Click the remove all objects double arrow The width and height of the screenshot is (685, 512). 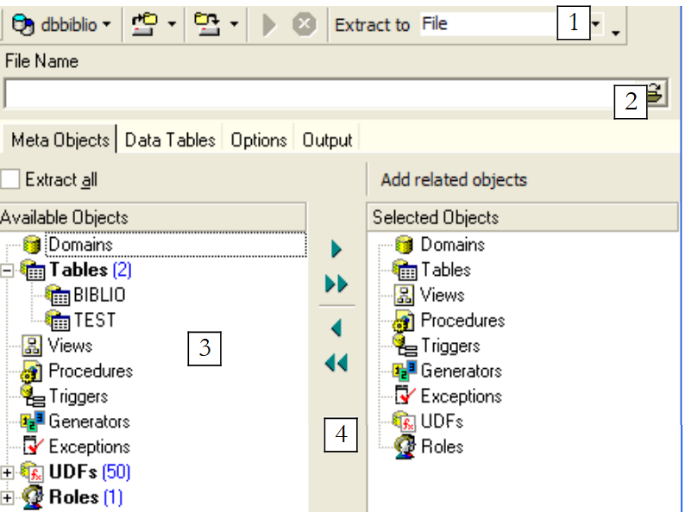point(336,364)
